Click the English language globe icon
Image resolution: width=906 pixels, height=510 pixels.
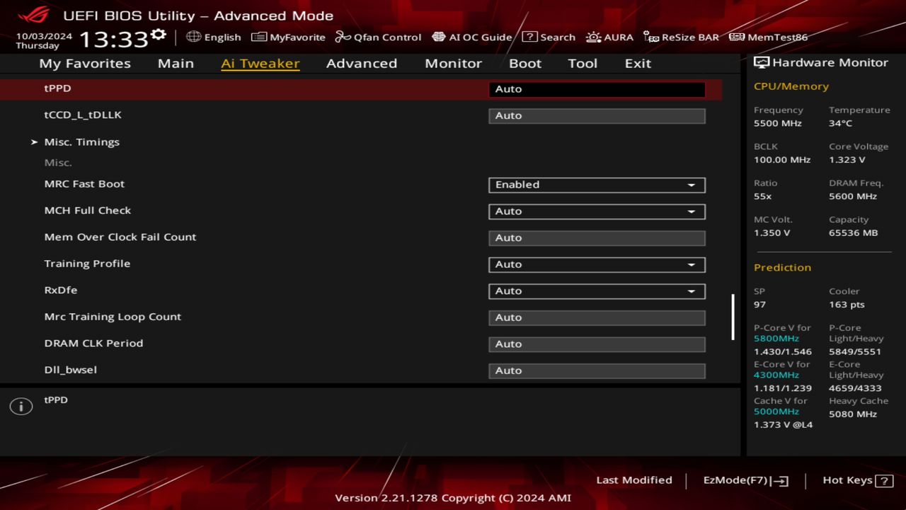pos(194,37)
